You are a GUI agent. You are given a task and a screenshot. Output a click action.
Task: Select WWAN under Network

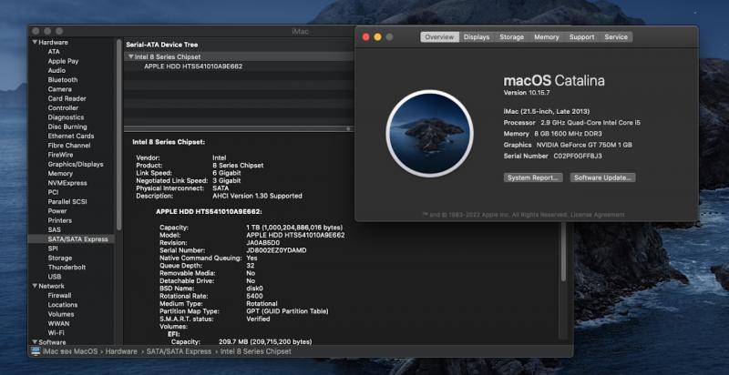coord(58,323)
